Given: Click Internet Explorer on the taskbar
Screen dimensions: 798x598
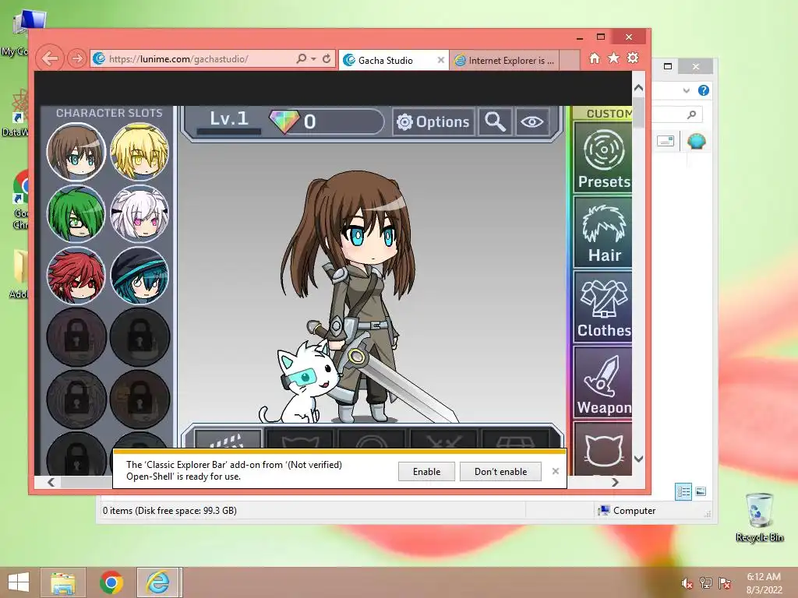Looking at the screenshot, I should pyautogui.click(x=157, y=582).
